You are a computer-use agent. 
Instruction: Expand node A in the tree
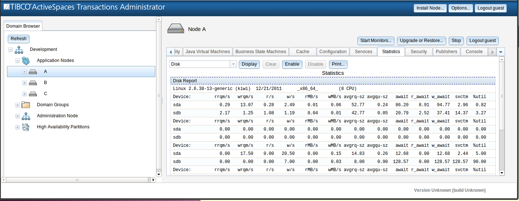click(x=24, y=72)
